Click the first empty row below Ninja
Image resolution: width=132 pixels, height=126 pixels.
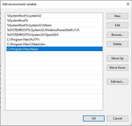coord(54,54)
